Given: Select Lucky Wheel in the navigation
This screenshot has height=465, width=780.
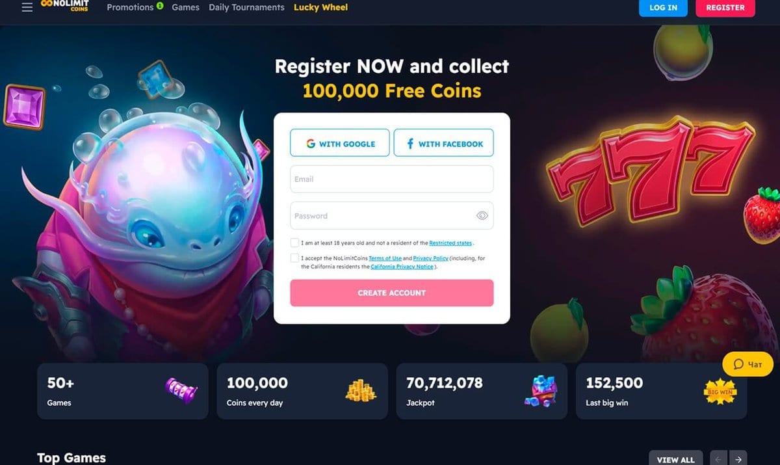Looking at the screenshot, I should point(320,7).
